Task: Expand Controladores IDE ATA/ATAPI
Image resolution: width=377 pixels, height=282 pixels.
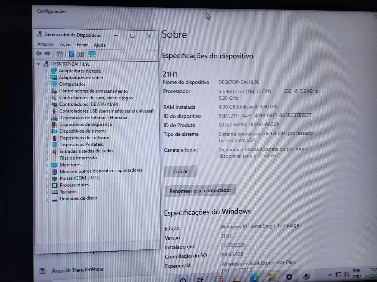Action: tap(46, 105)
